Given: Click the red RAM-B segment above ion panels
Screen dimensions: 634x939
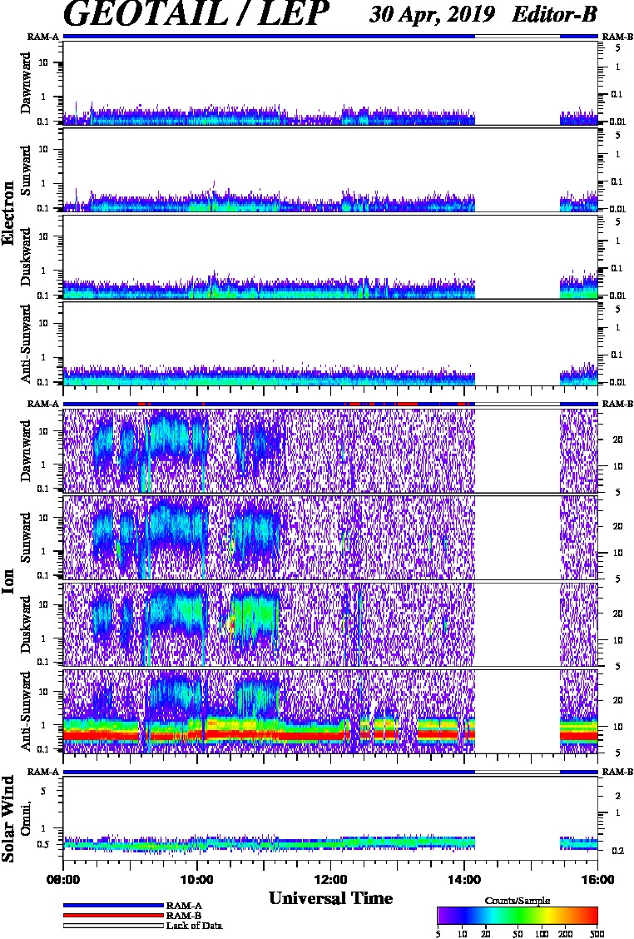Looking at the screenshot, I should tap(407, 405).
